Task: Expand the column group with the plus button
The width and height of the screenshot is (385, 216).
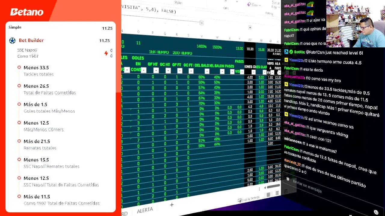Action: coord(250,27)
